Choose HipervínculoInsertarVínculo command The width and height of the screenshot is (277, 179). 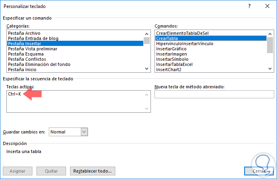[x=185, y=44]
